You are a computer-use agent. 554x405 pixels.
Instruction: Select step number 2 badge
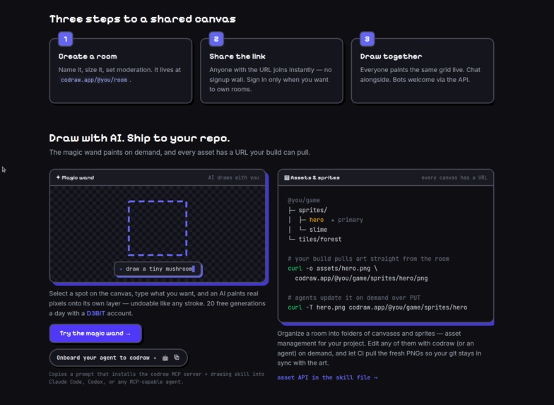[216, 39]
